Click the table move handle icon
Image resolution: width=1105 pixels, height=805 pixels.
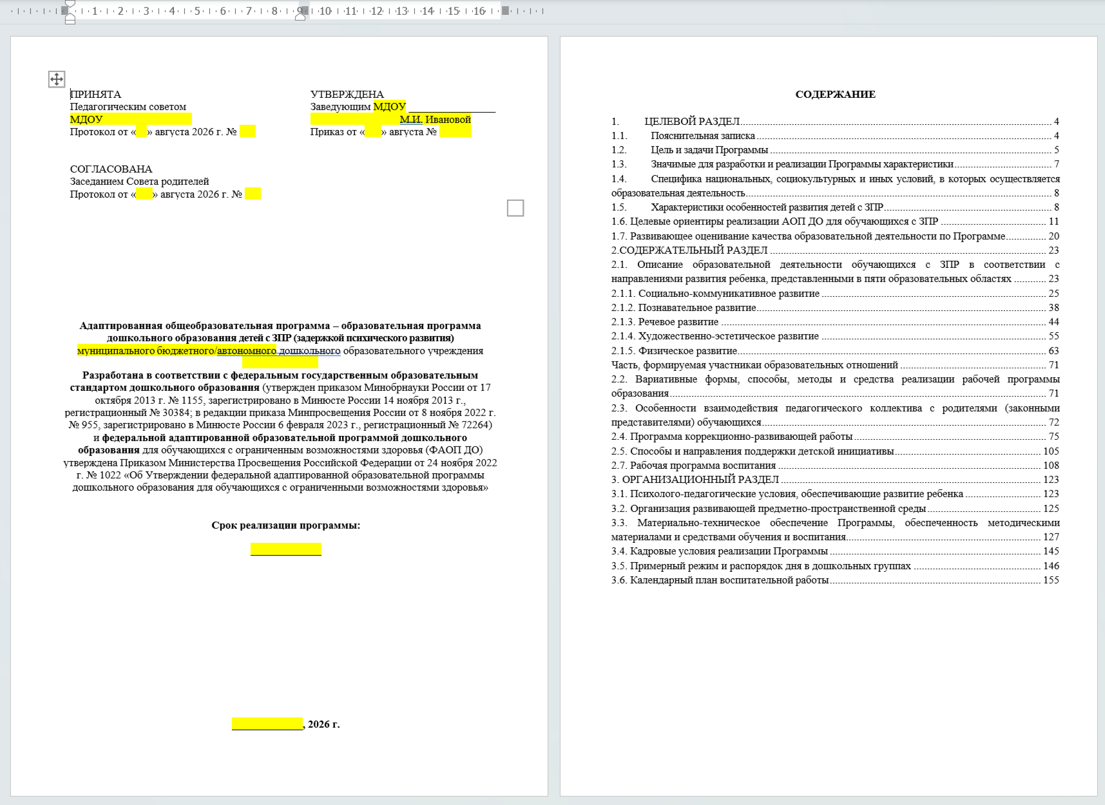[57, 79]
